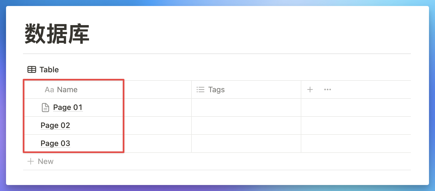Open the Tags column header menu
The height and width of the screenshot is (191, 435).
click(216, 89)
